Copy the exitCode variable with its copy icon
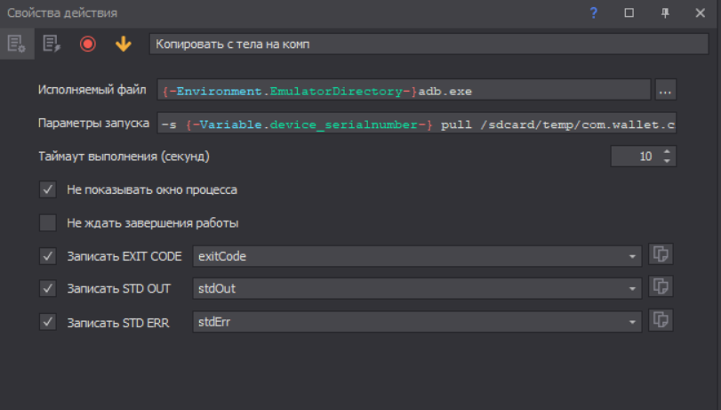 [x=661, y=255]
